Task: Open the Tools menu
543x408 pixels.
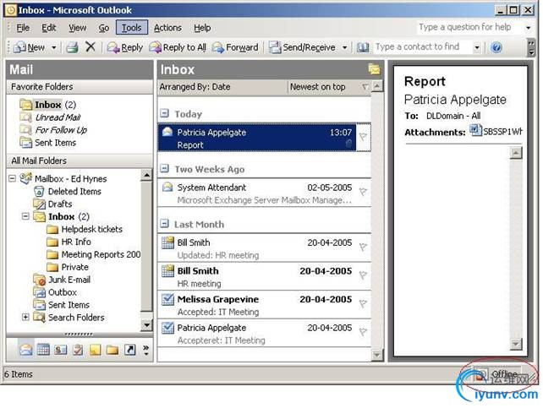Action: coord(132,28)
